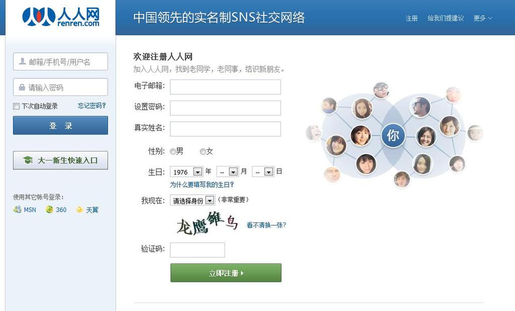Viewport: 515px width, 311px height.
Task: Select the 男 gender radio button
Action: [173, 151]
